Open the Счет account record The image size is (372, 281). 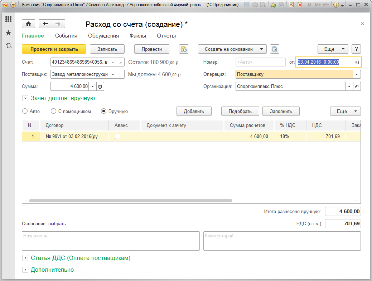[x=121, y=62]
